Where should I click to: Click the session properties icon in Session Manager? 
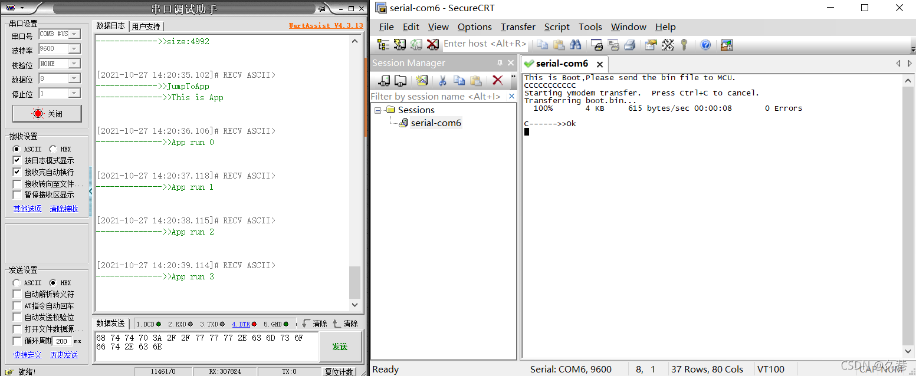[x=421, y=80]
